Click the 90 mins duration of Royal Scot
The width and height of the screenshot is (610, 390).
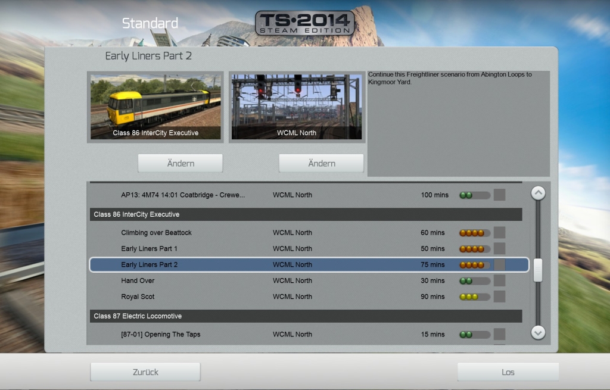pos(432,297)
